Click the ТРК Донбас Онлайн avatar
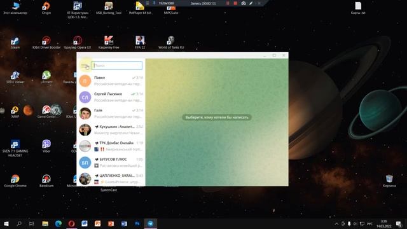The height and width of the screenshot is (229, 407). [85, 146]
